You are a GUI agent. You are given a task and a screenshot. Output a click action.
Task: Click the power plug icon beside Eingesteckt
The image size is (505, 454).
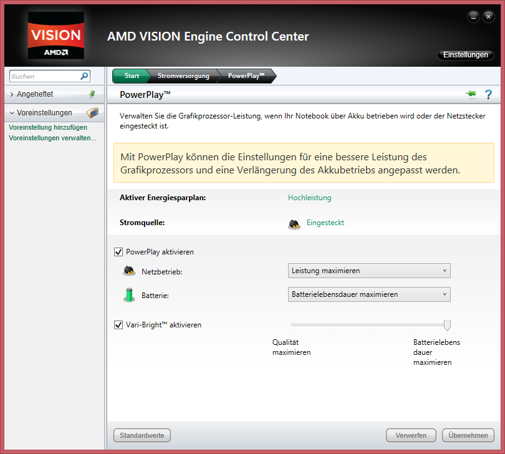294,225
